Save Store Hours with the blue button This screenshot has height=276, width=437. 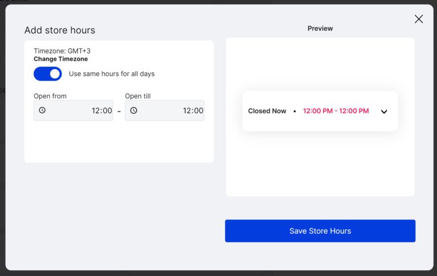pyautogui.click(x=320, y=231)
